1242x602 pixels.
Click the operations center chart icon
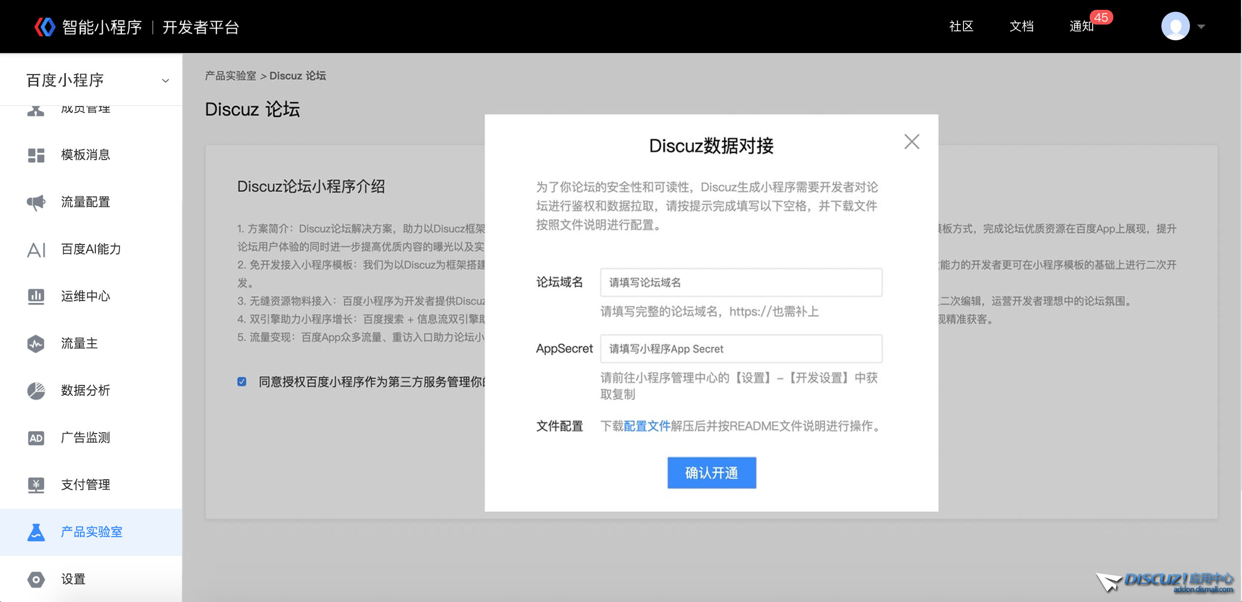tap(36, 297)
